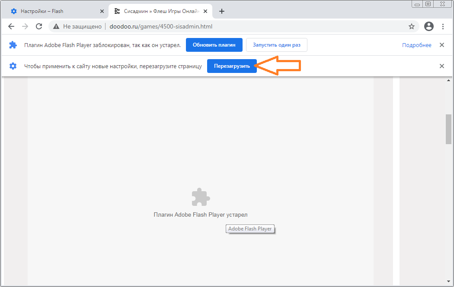The height and width of the screenshot is (287, 454).
Task: Go back using the browser back arrow
Action: [x=11, y=27]
